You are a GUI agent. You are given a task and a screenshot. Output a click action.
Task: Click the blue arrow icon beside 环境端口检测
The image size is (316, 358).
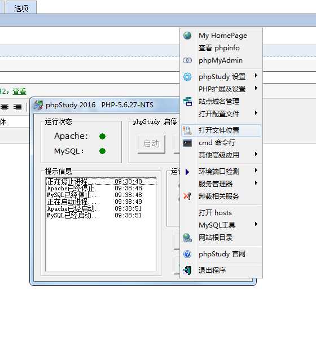click(x=187, y=172)
